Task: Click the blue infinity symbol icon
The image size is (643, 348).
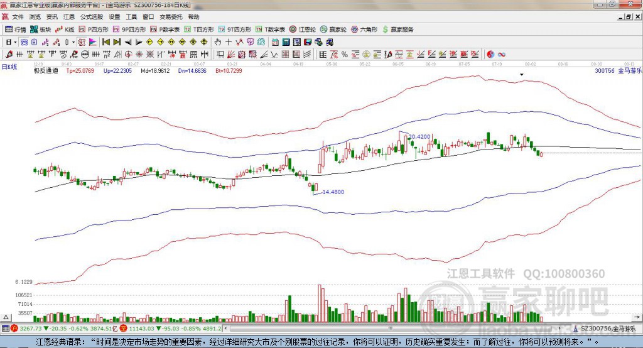Action: [x=502, y=55]
